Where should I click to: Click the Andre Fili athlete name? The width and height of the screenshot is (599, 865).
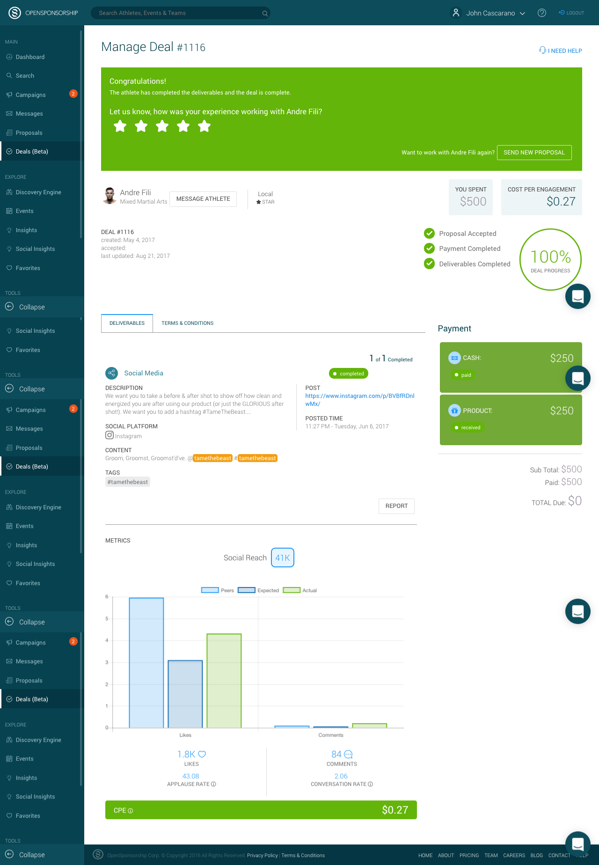pyautogui.click(x=135, y=193)
